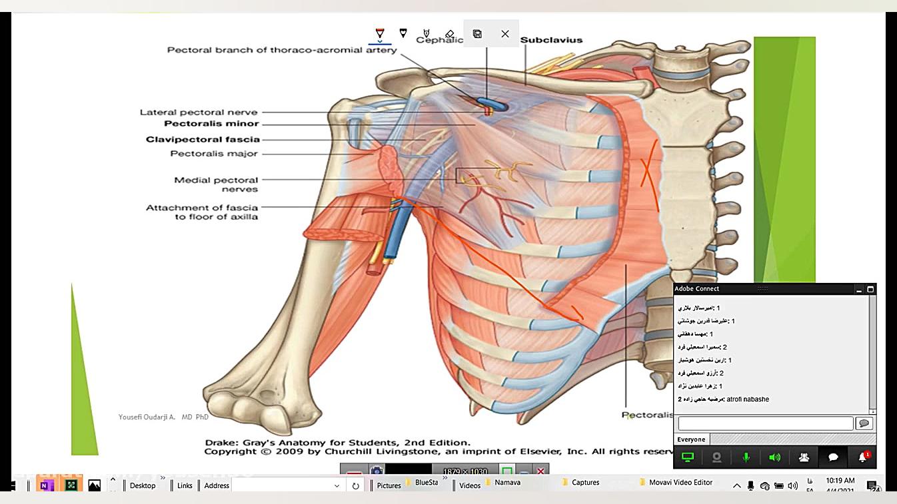This screenshot has width=897, height=504.
Task: Click the 'Clavipectoral fascia' label
Action: [x=203, y=140]
